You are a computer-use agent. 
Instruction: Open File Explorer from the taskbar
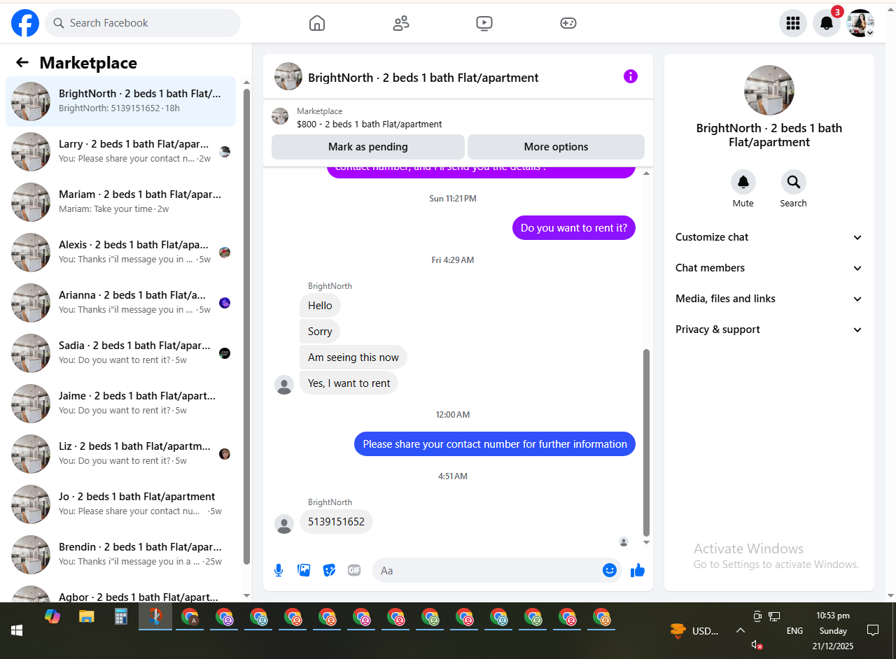86,616
